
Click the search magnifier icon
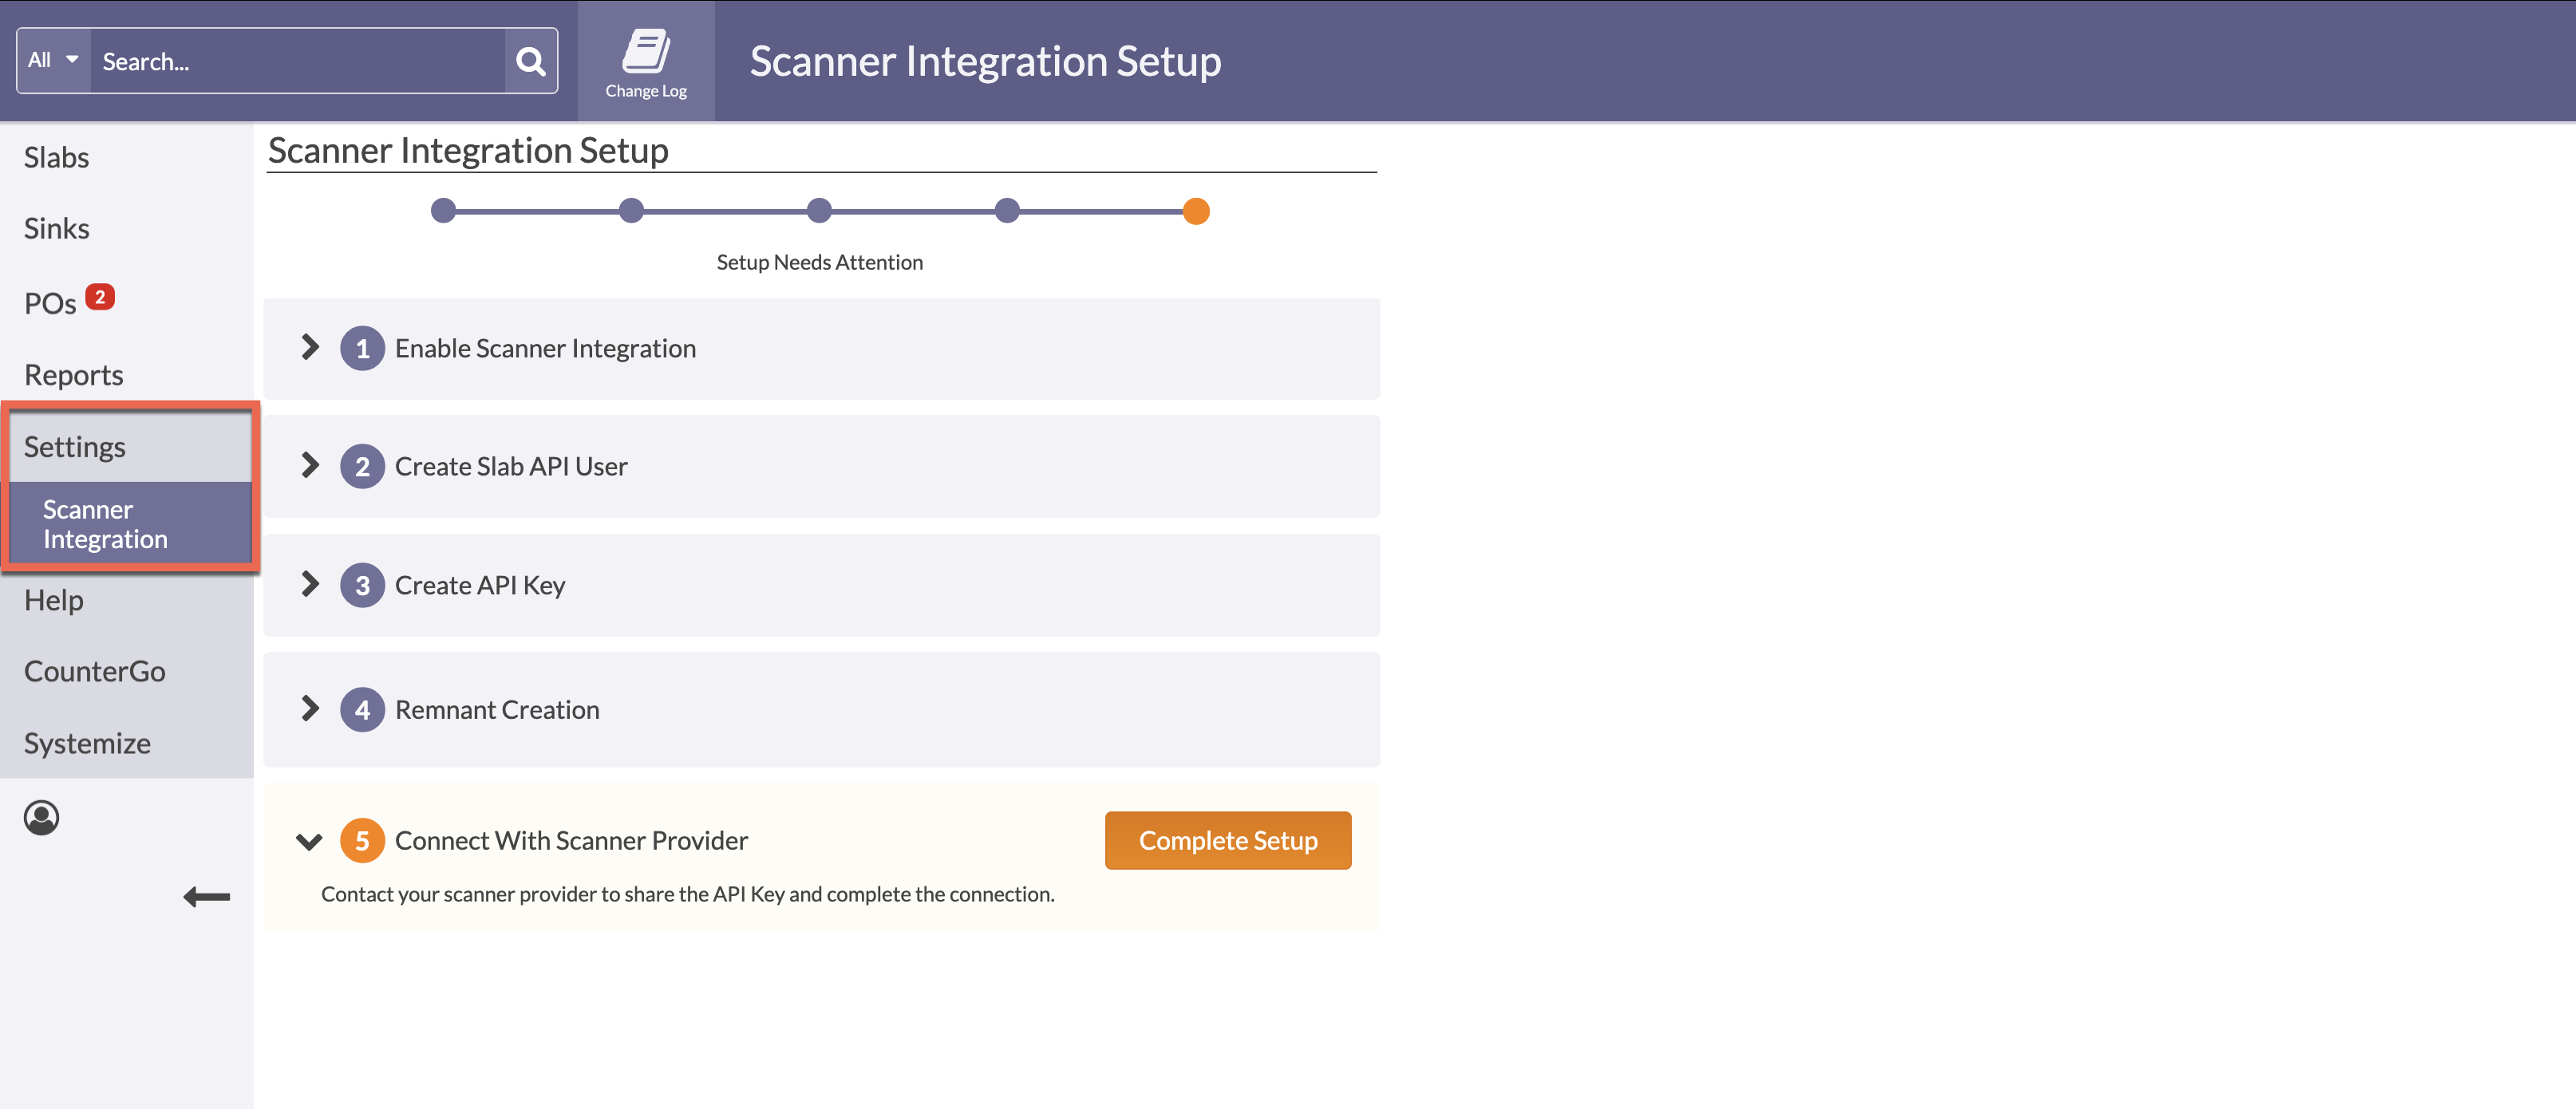[x=530, y=61]
